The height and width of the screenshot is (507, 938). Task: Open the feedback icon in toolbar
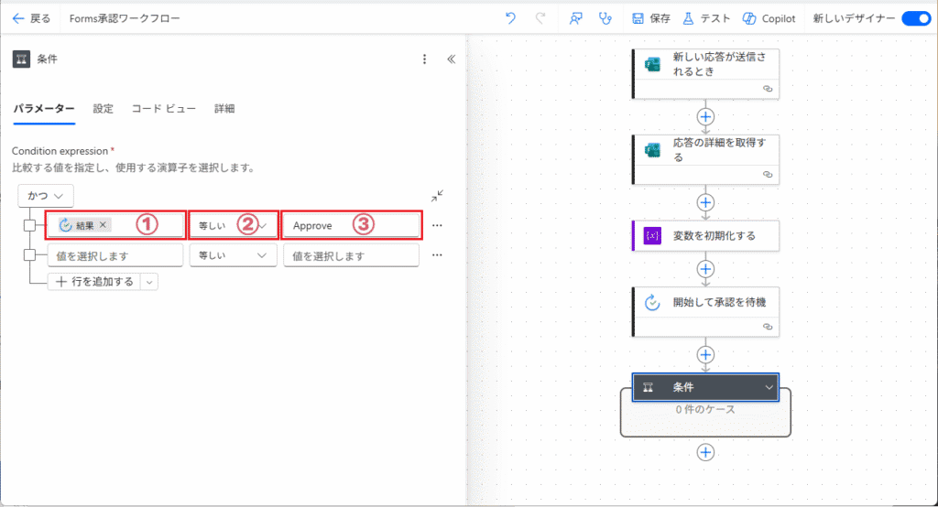[575, 18]
